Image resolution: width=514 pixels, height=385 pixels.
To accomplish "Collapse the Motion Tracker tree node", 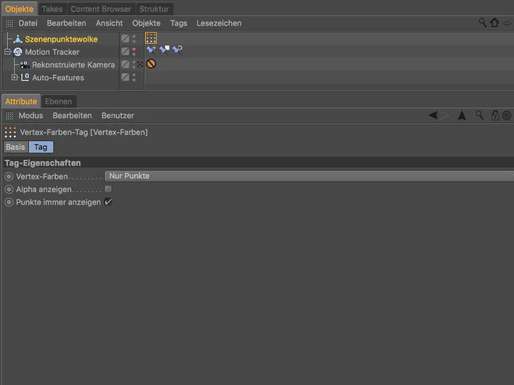I will pyautogui.click(x=8, y=52).
